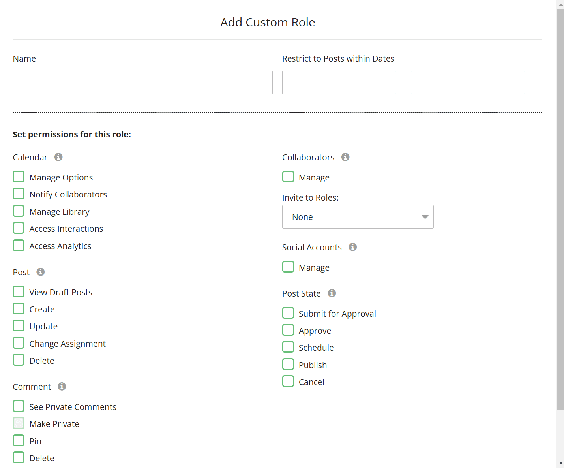The height and width of the screenshot is (468, 564).
Task: Check Notify Collaborators
Action: (x=19, y=194)
